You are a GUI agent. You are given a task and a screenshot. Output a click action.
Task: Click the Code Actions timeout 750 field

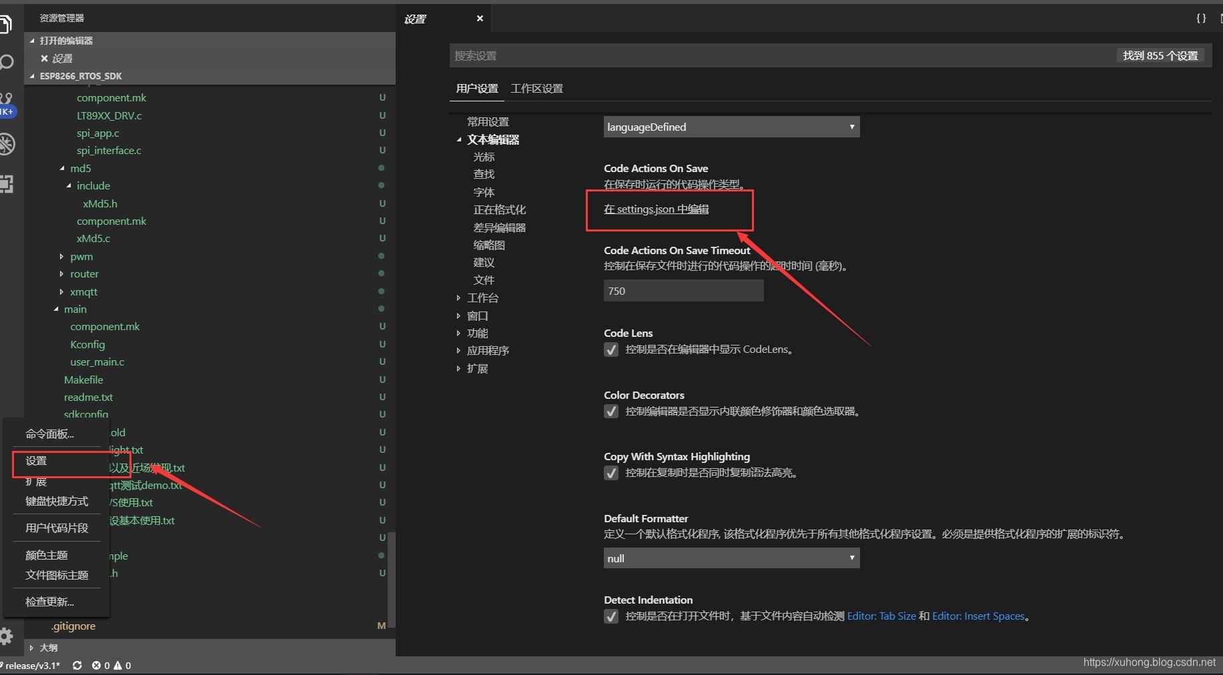[683, 291]
